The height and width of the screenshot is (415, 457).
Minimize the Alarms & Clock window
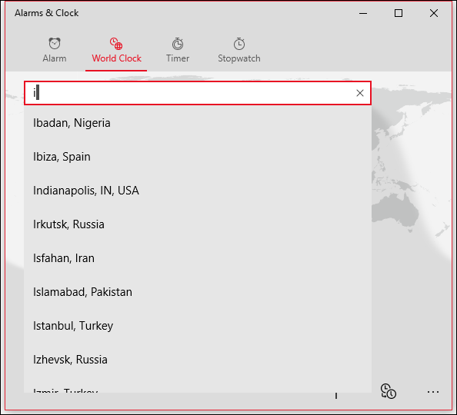tap(363, 13)
